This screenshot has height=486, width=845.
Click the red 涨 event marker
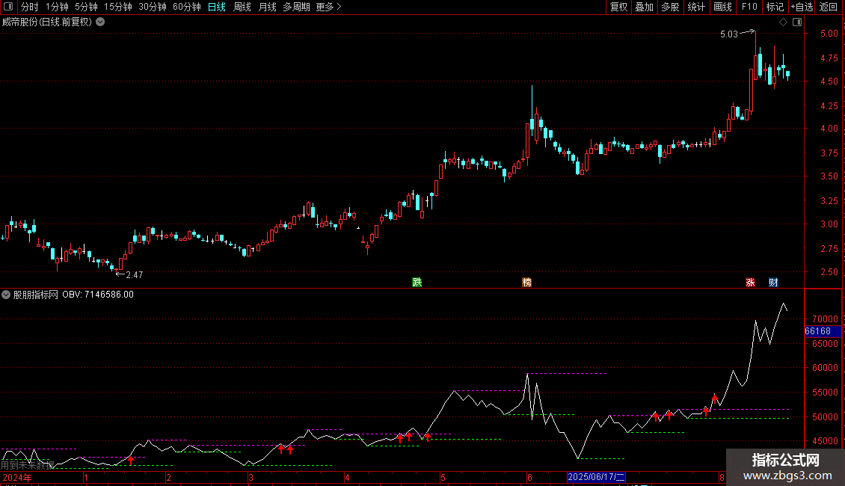(x=750, y=283)
